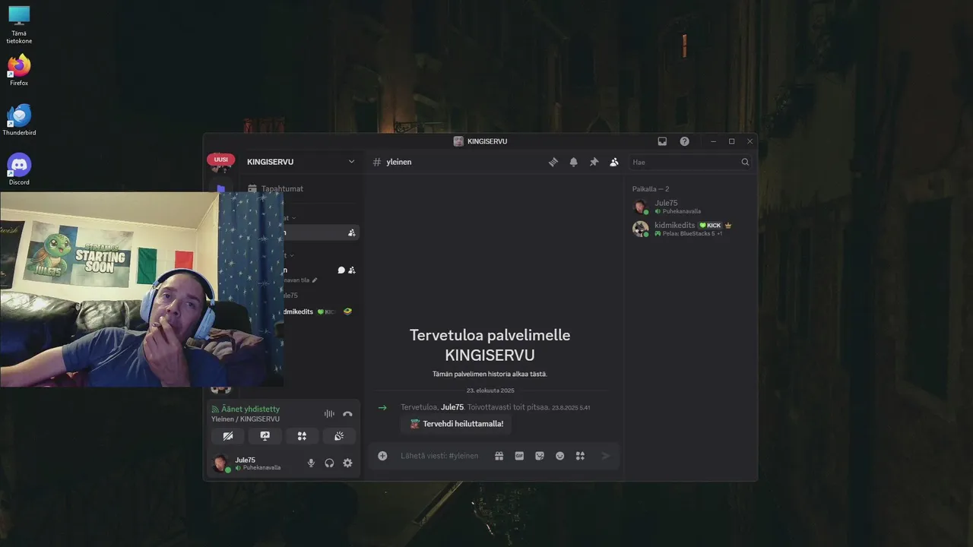Click the add attachment plus icon
Viewport: 973px width, 547px height.
click(x=382, y=456)
